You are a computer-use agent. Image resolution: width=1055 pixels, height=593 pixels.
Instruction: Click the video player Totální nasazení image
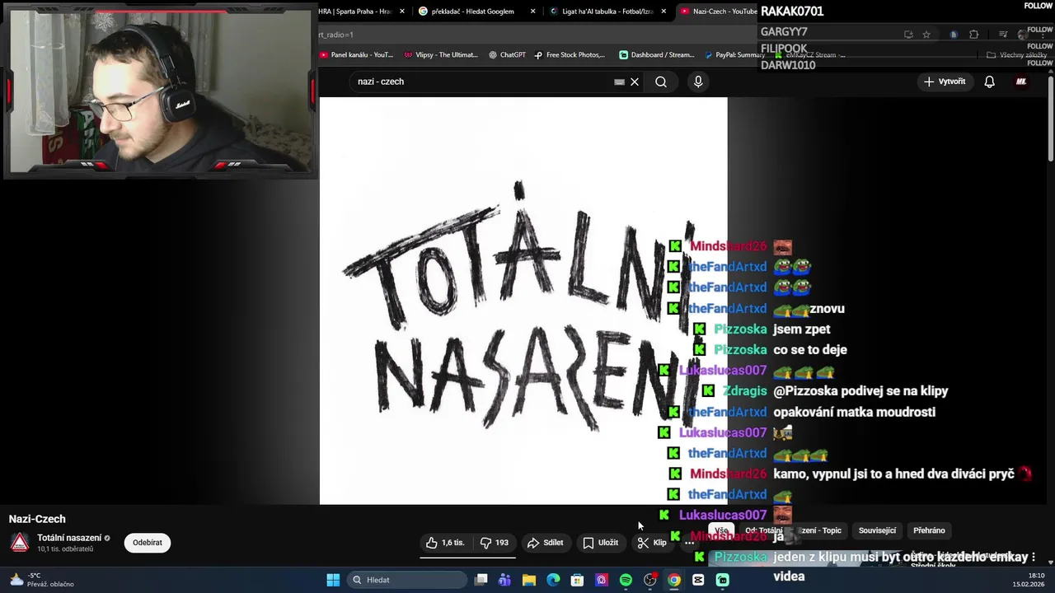(x=523, y=301)
